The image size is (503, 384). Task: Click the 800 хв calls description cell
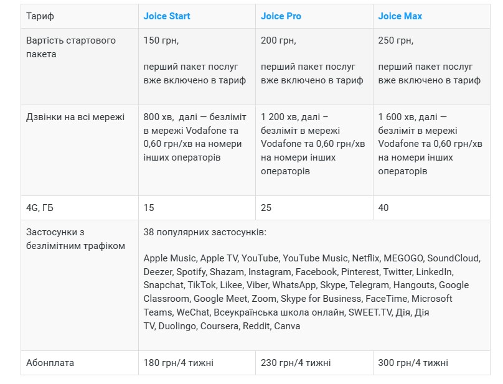[197, 150]
